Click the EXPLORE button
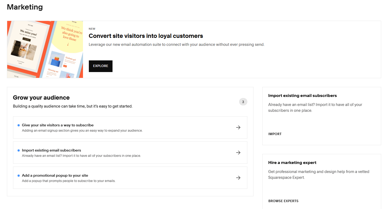Screen dimensions: 391x209 [101, 66]
